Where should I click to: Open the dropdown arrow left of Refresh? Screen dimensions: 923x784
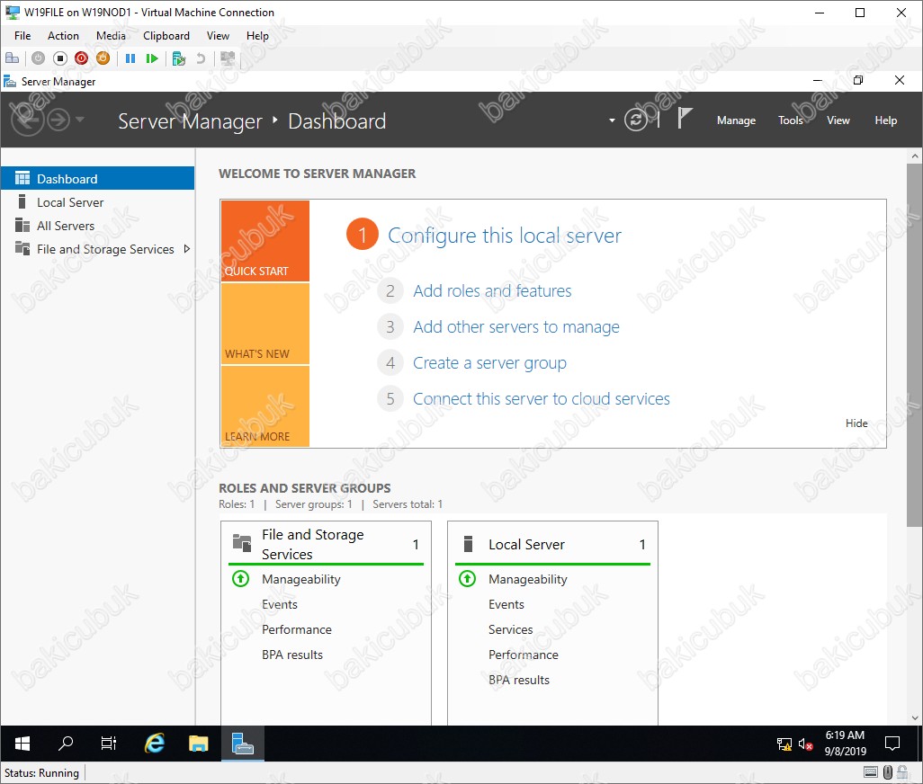[x=613, y=120]
